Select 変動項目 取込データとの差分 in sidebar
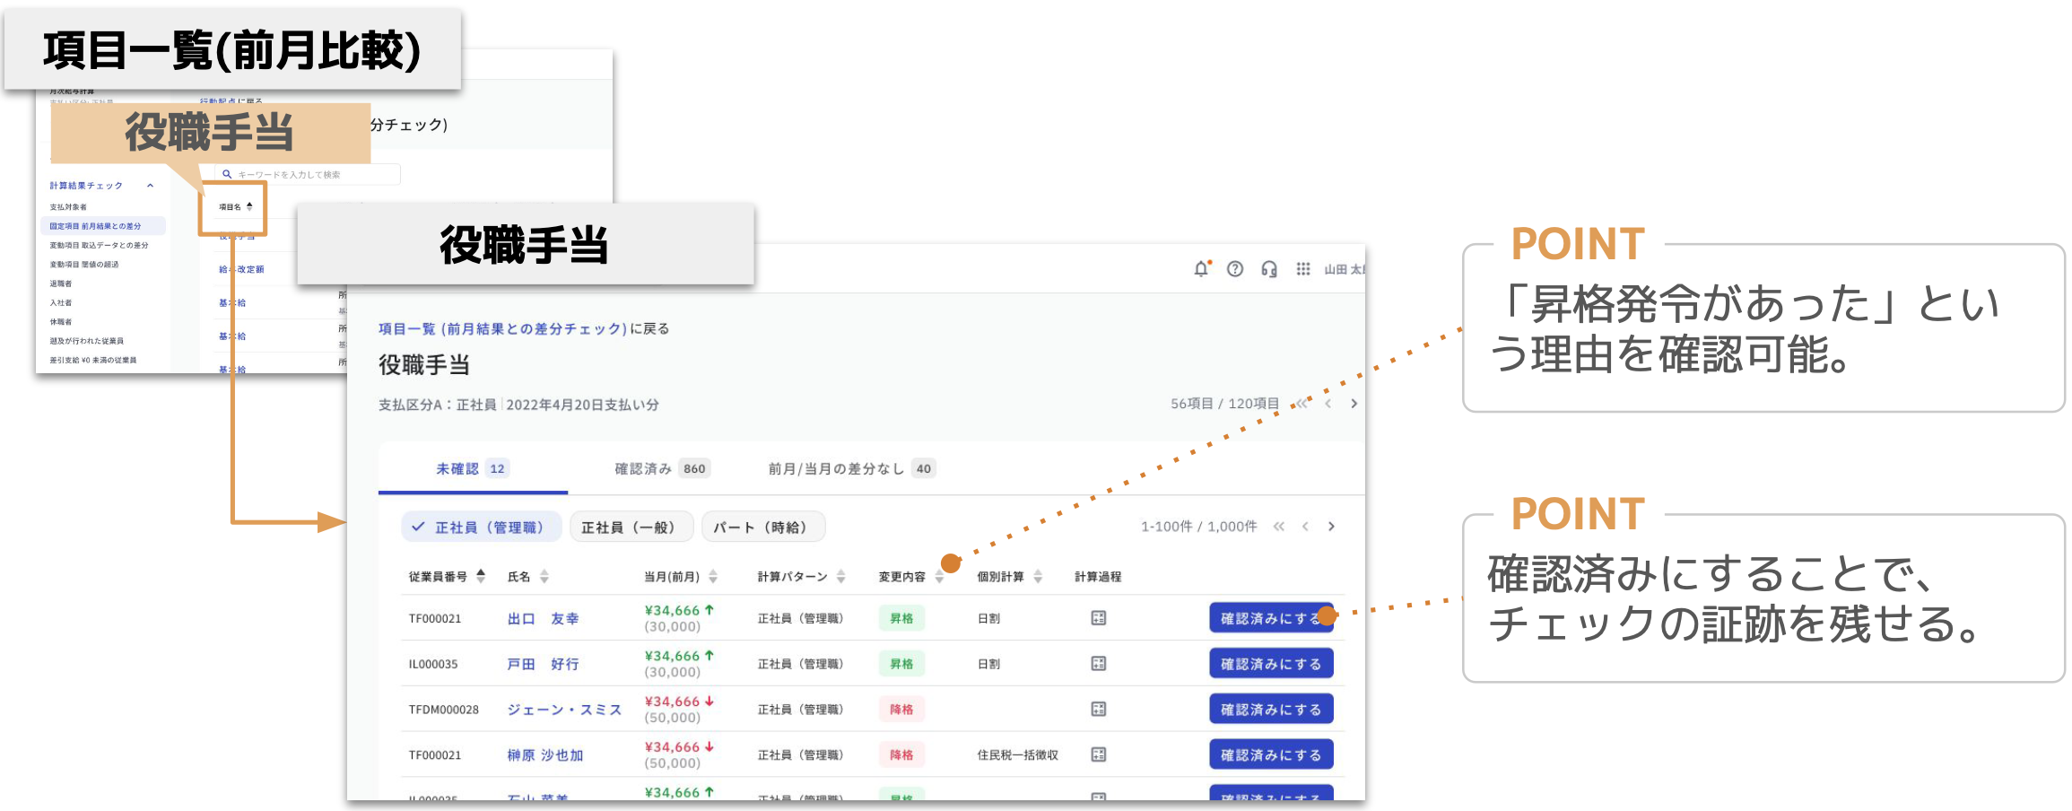2072x811 pixels. [99, 245]
